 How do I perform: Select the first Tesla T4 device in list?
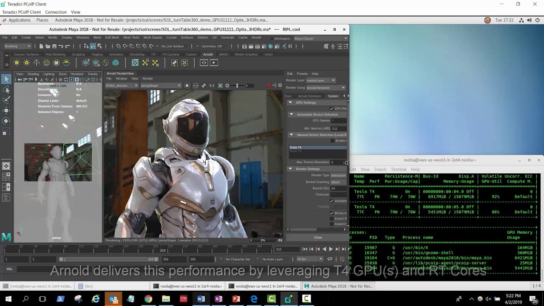pos(318,147)
